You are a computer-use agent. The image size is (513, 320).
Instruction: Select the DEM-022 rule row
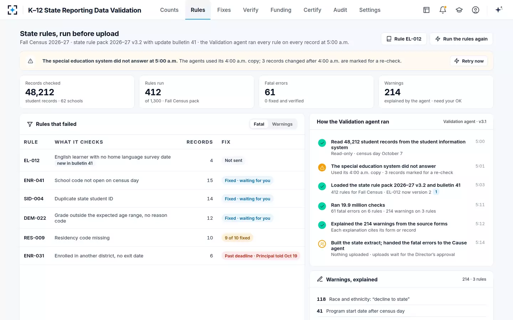162,218
